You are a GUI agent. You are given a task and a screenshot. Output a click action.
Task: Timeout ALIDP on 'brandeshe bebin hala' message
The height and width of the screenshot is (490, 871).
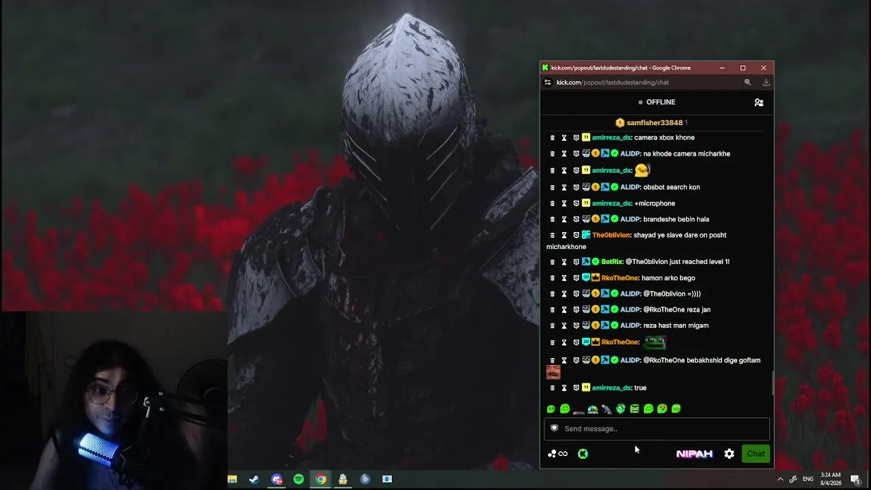click(x=564, y=219)
